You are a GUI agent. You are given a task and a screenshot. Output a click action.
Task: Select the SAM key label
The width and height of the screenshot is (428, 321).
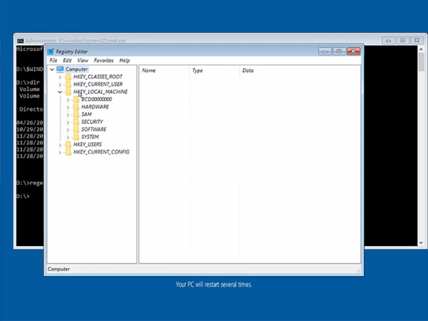tap(86, 114)
